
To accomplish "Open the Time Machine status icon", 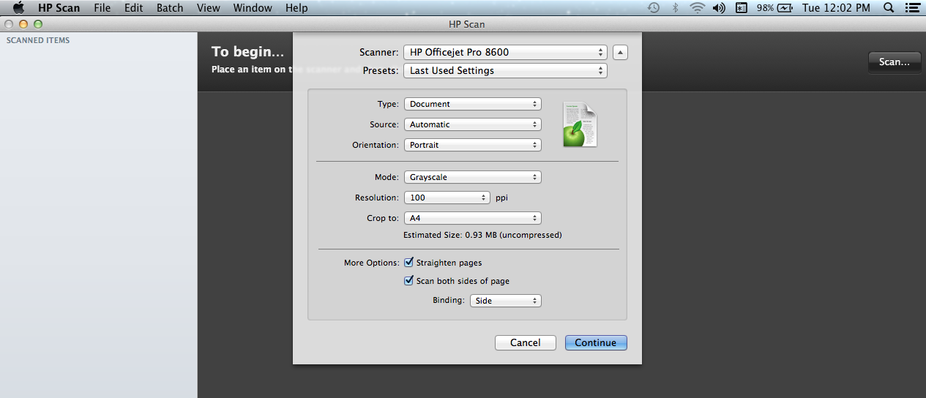I will click(654, 8).
